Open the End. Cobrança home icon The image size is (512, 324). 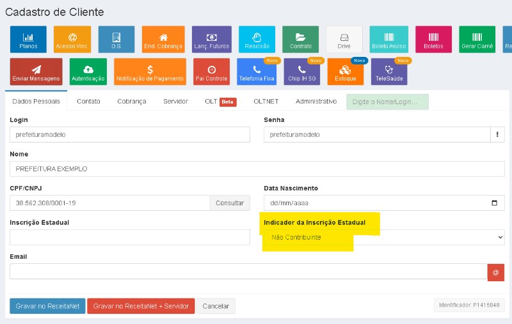(163, 40)
